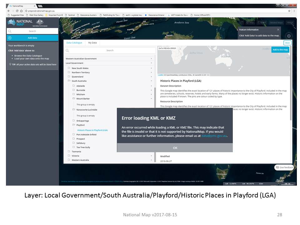Open Web Slice Gallery bookmark
Viewport: 300px width, 225px height.
(35, 15)
